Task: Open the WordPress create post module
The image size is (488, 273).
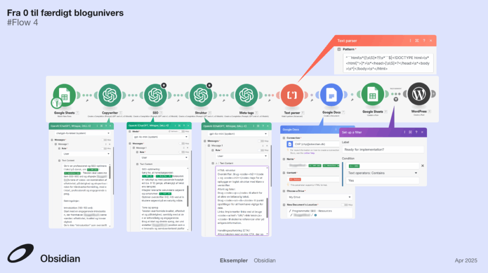Action: (419, 94)
